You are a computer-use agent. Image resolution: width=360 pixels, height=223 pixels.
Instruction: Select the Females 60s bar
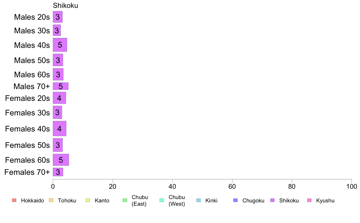[61, 160]
